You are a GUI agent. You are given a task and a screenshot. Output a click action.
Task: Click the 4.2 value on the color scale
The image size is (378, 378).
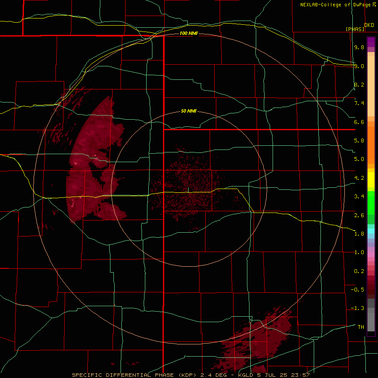click(359, 178)
